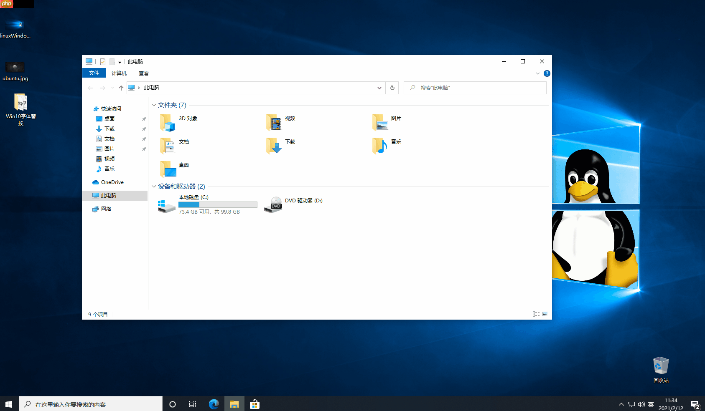The height and width of the screenshot is (411, 705).
Task: Launch Microsoft Edge from taskbar
Action: (x=214, y=404)
